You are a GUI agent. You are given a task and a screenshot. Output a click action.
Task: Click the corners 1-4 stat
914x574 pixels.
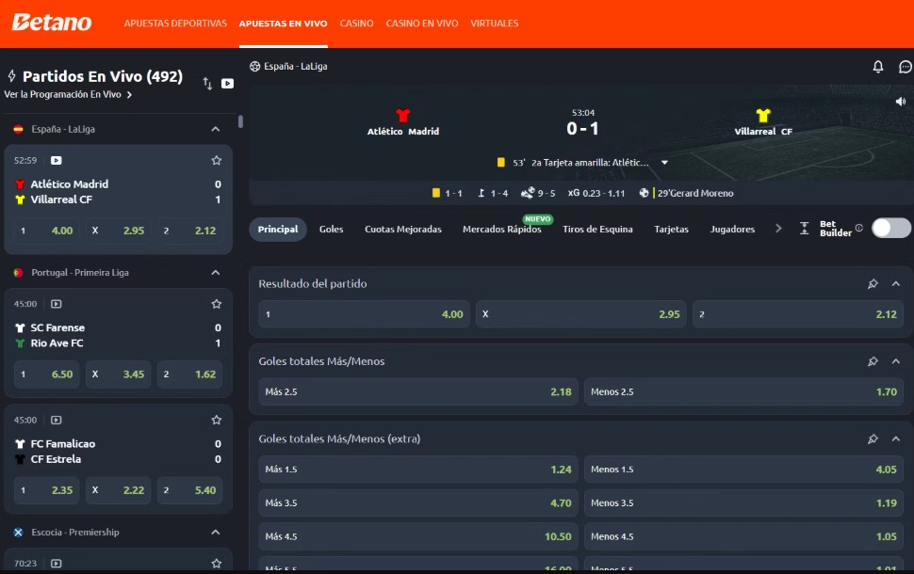coord(493,193)
